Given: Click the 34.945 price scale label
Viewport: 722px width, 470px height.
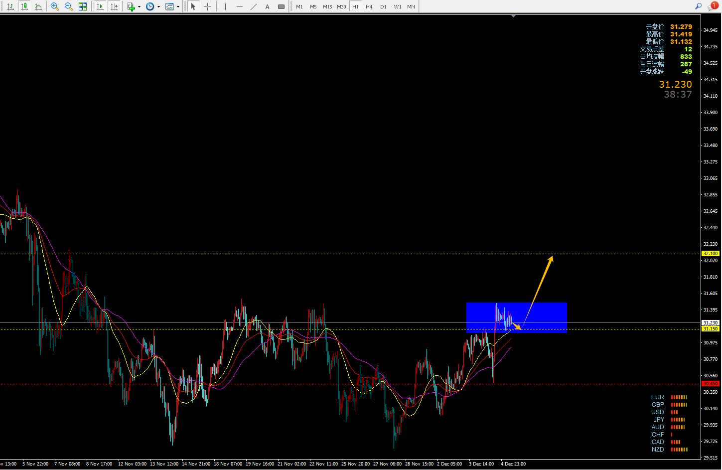Looking at the screenshot, I should pos(711,30).
